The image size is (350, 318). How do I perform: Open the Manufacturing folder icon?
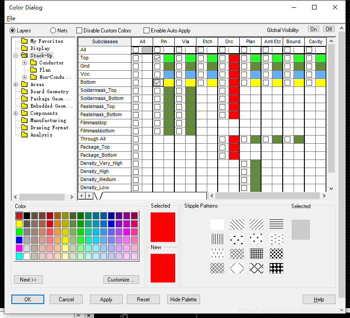24,120
